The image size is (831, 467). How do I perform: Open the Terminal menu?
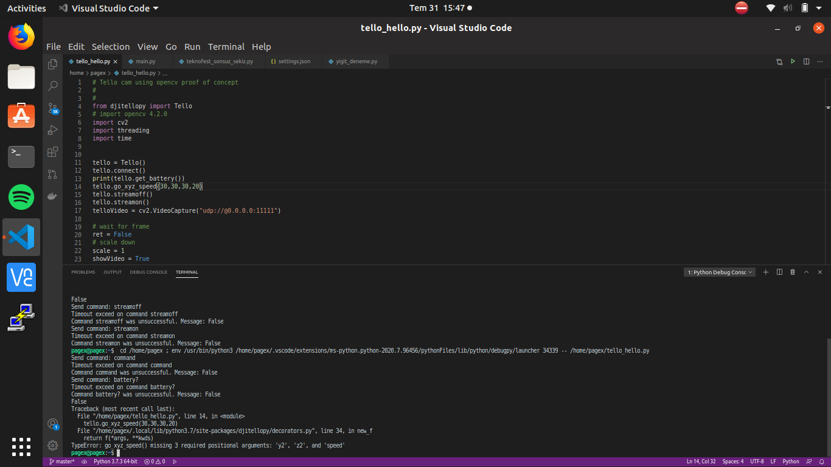tap(226, 47)
